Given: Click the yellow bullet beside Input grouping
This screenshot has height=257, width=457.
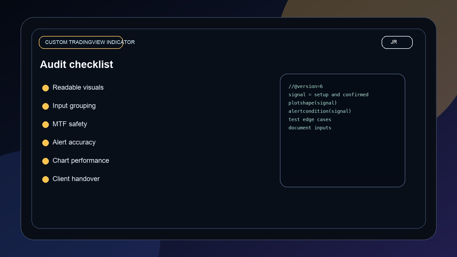Looking at the screenshot, I should point(45,106).
